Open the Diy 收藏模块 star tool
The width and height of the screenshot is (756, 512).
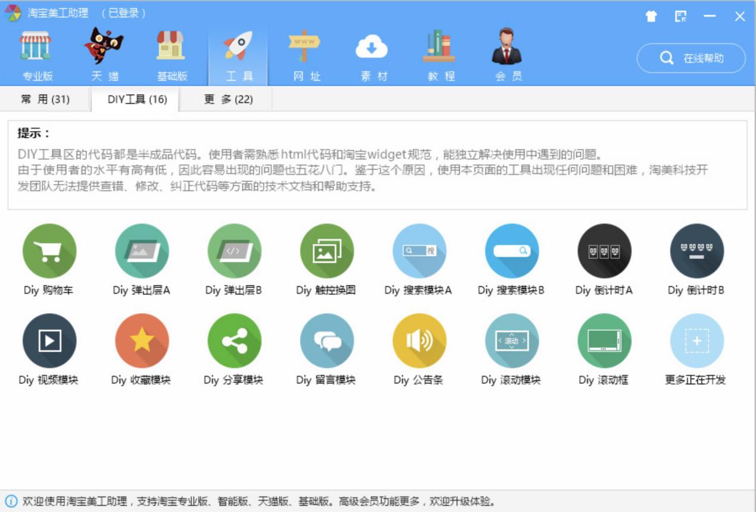[142, 341]
